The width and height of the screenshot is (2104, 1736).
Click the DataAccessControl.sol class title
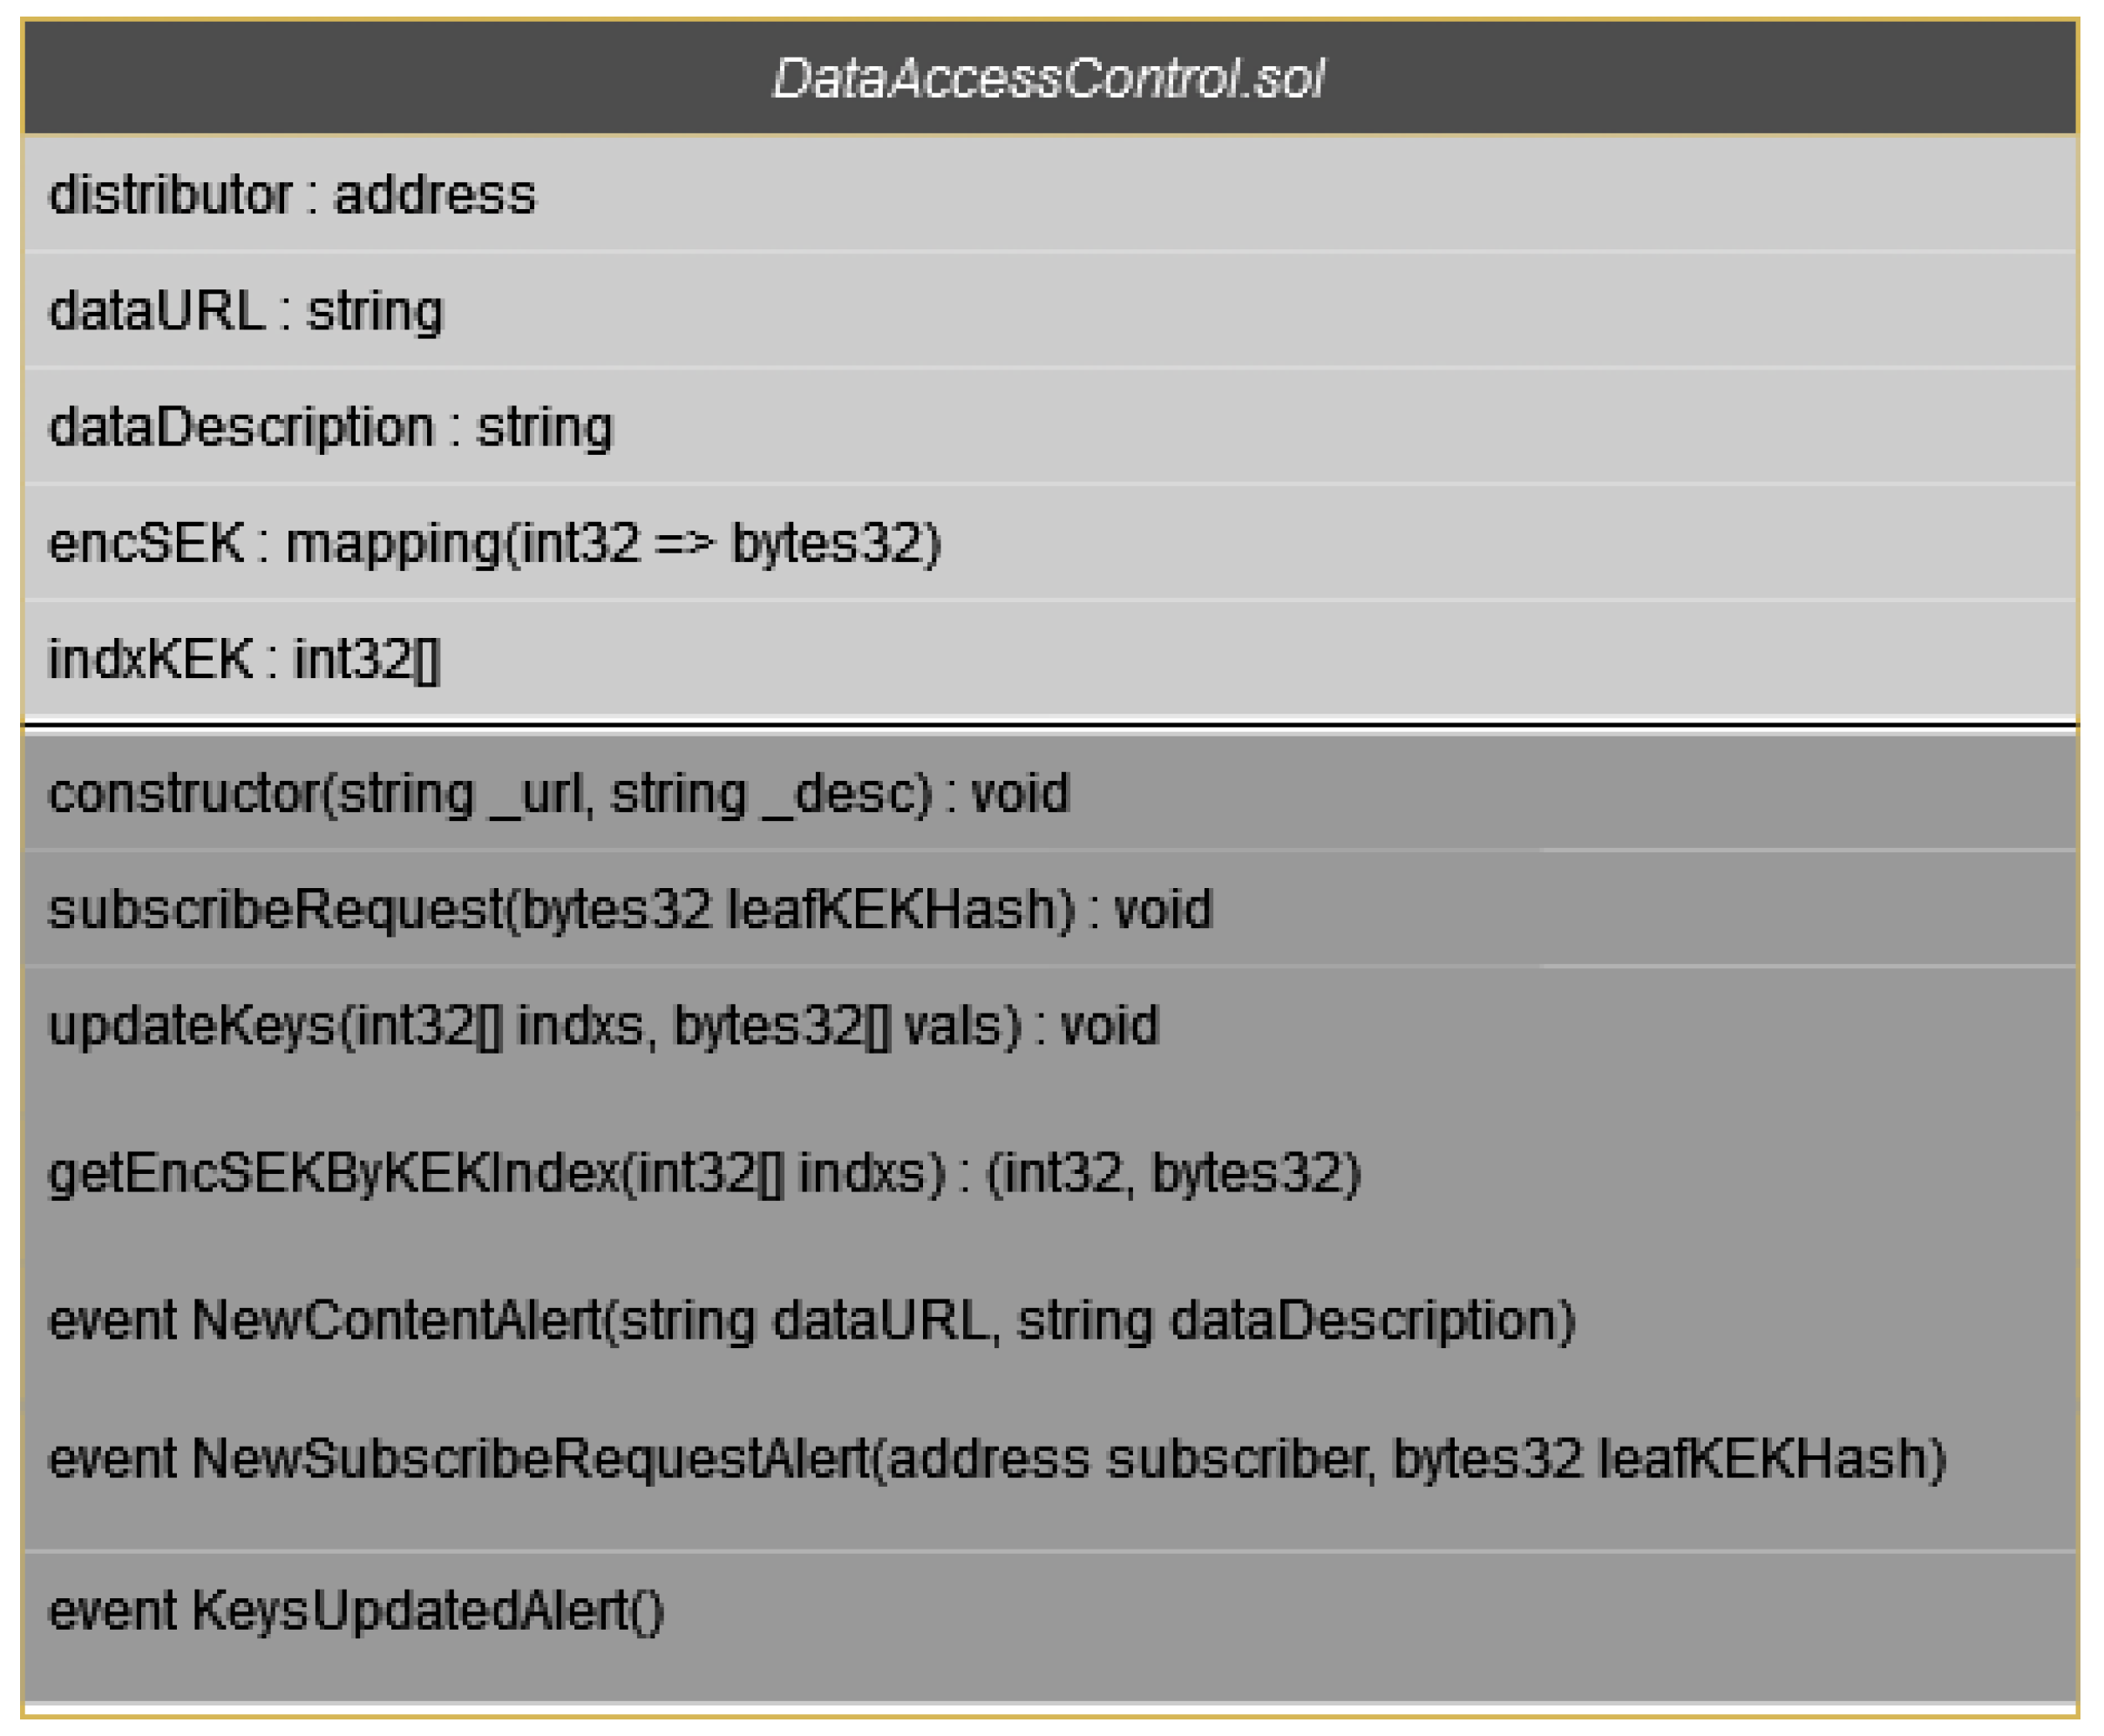tap(1048, 79)
